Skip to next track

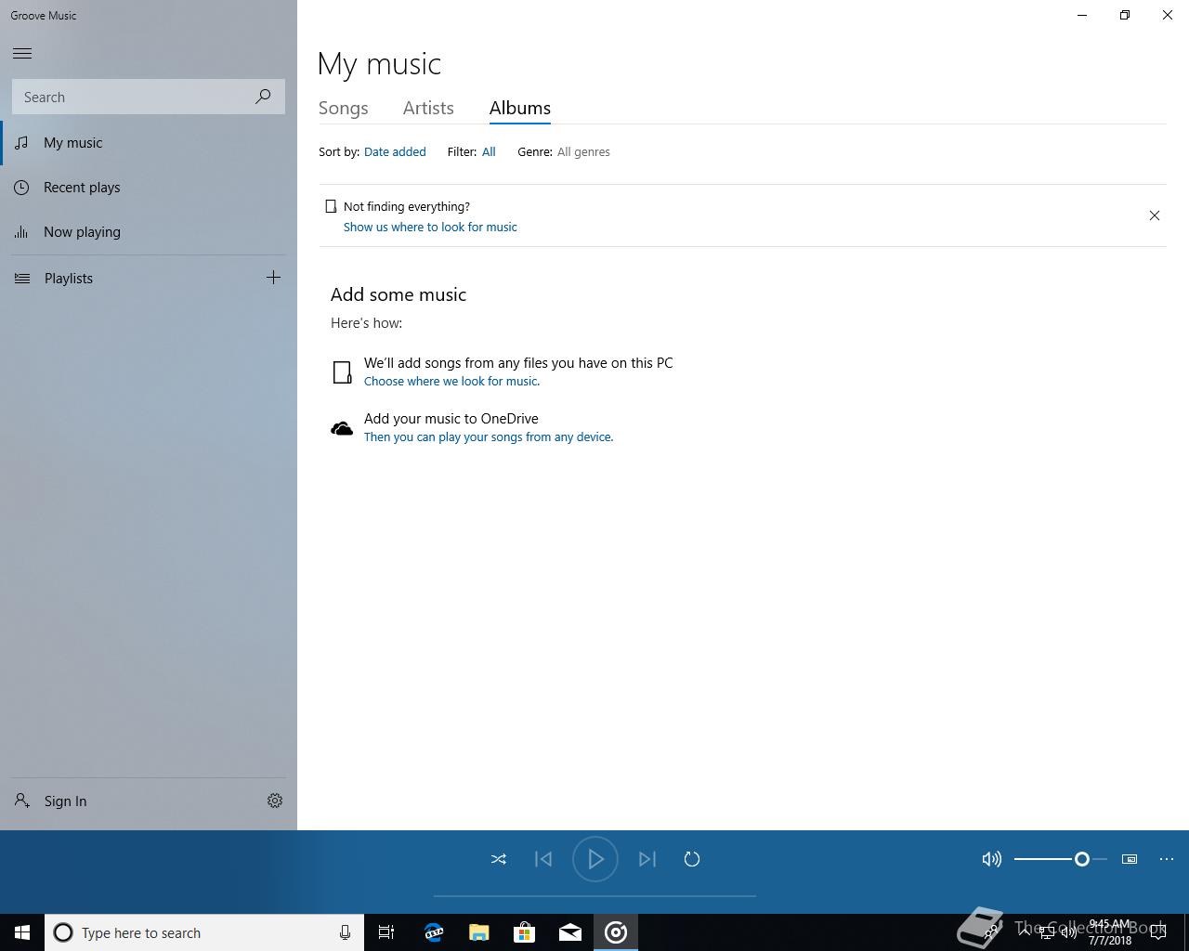pos(647,859)
